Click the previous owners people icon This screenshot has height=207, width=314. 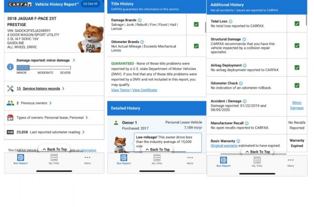(10, 103)
